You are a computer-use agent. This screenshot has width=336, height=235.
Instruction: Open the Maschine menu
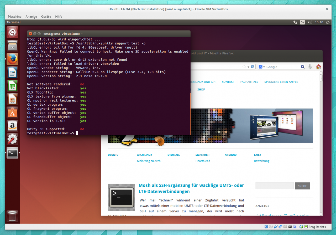15,17
